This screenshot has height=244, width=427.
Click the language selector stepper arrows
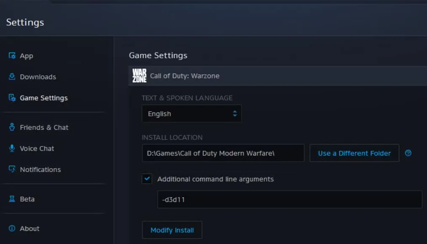(x=235, y=113)
